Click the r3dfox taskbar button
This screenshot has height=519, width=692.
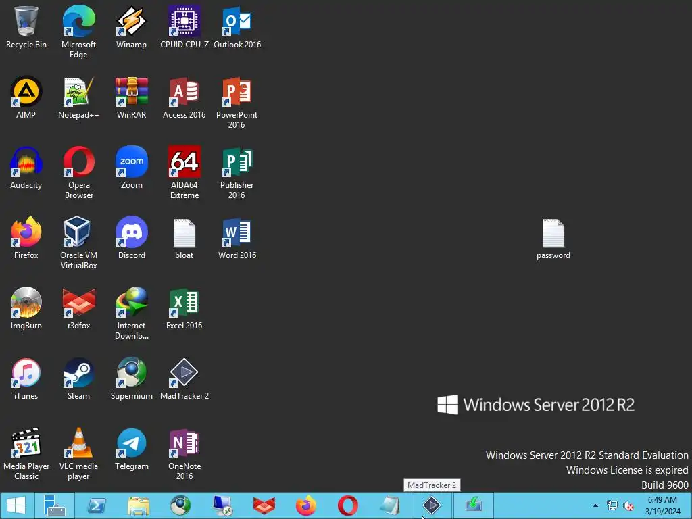(264, 505)
